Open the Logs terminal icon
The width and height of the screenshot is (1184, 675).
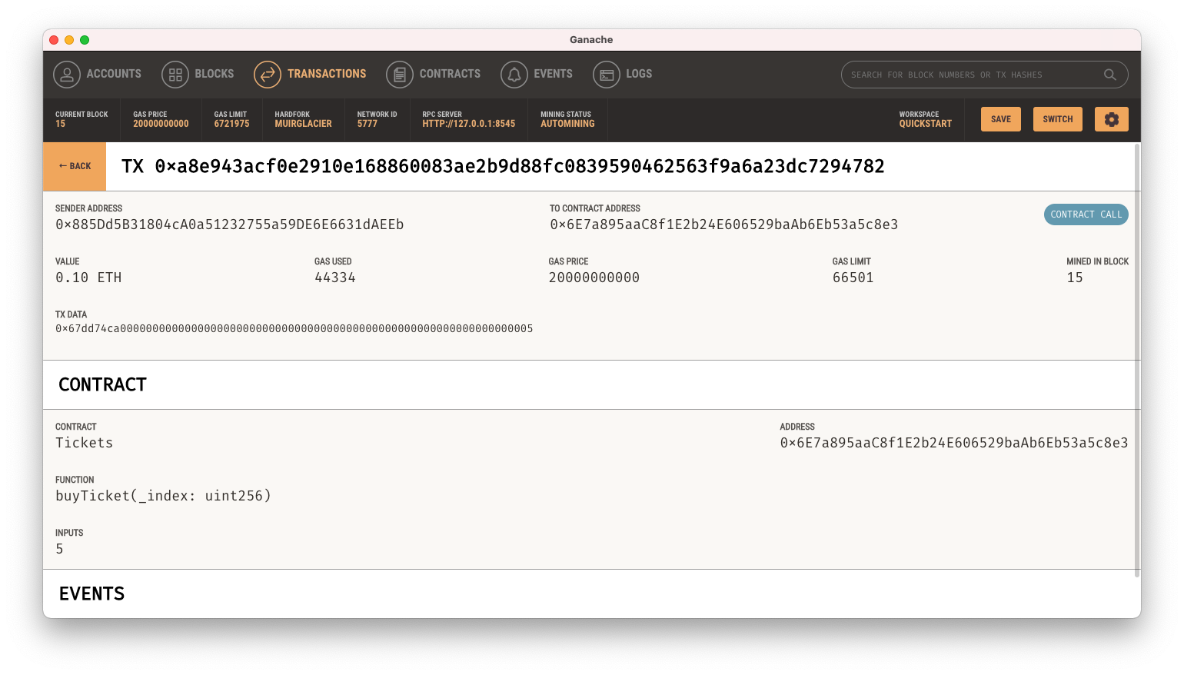tap(607, 75)
